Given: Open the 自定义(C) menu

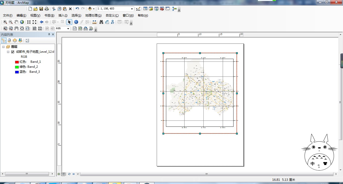Looking at the screenshot, I should (112, 15).
